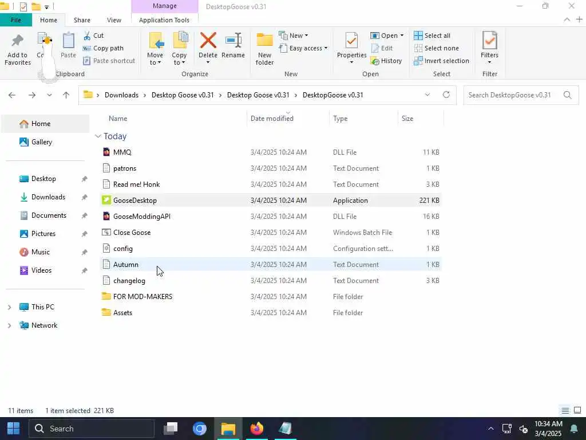Open the Easy access dropdown
Viewport: 586px width, 440px height.
[303, 48]
